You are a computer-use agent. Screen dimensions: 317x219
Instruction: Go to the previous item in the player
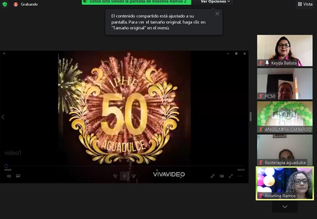[3, 117]
